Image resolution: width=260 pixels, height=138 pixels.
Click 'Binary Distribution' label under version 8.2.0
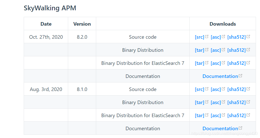coord(143,50)
